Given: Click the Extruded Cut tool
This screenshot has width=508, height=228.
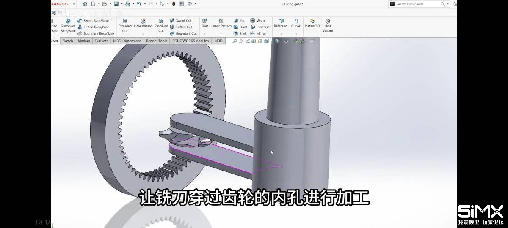Looking at the screenshot, I should click(x=125, y=25).
